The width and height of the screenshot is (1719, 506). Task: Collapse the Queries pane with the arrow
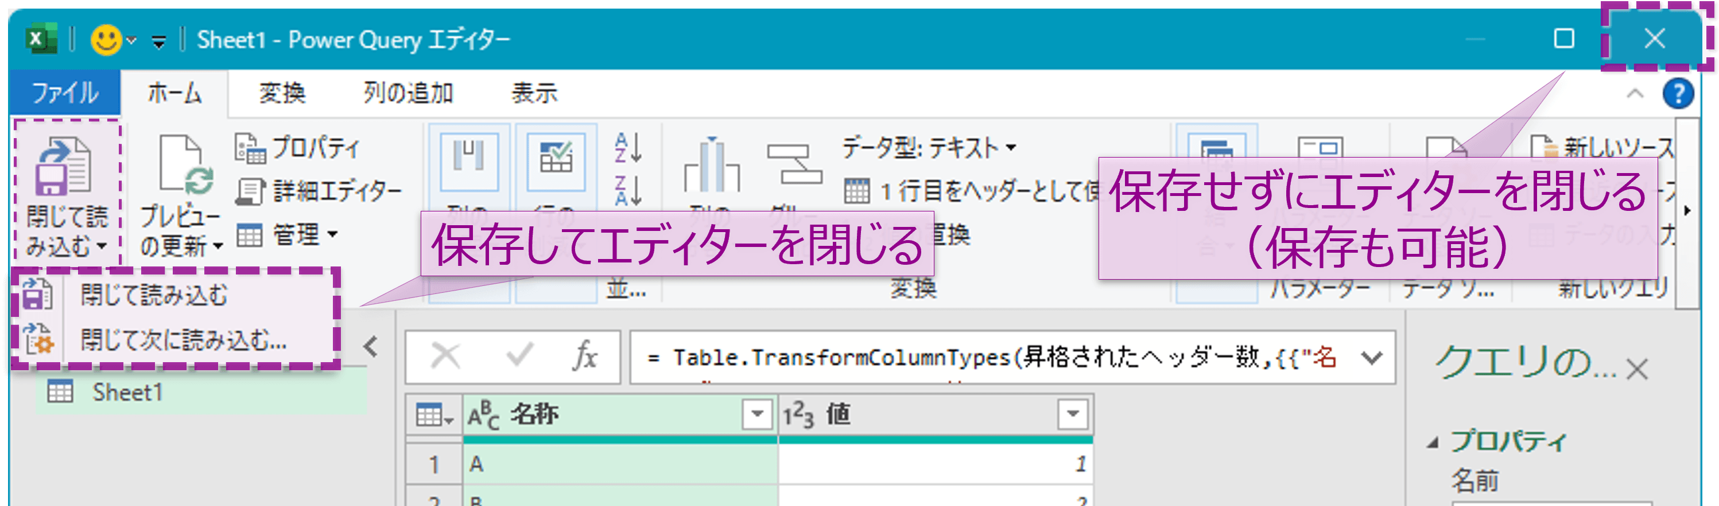pos(370,347)
